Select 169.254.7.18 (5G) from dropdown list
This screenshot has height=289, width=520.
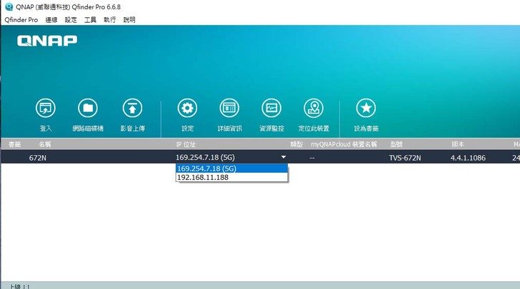tap(231, 168)
